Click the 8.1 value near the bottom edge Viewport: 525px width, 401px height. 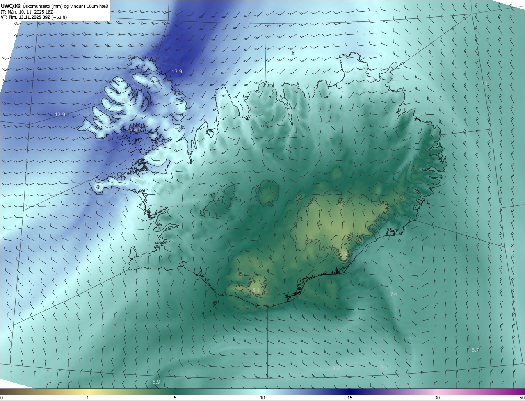[384, 367]
